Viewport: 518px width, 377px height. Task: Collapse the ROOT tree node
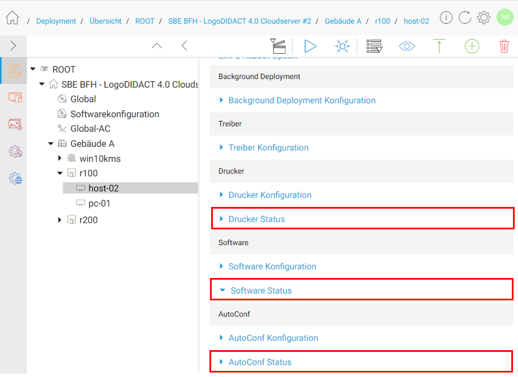pyautogui.click(x=32, y=69)
